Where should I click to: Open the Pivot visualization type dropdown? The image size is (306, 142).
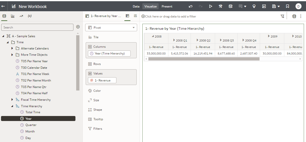(x=111, y=27)
